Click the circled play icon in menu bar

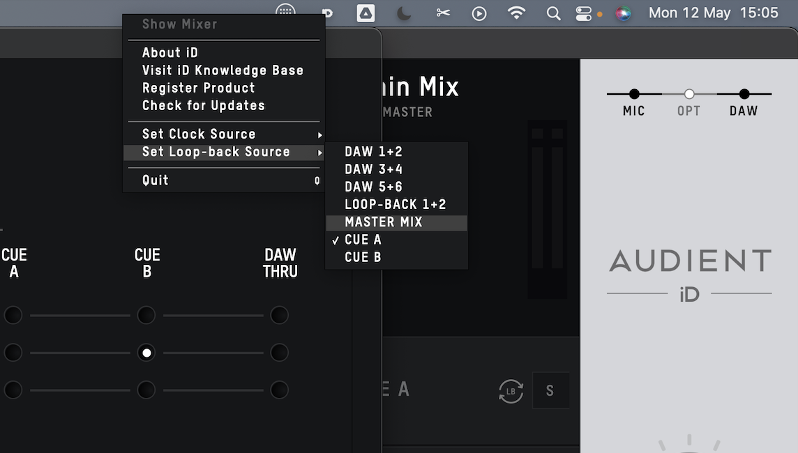click(x=479, y=14)
